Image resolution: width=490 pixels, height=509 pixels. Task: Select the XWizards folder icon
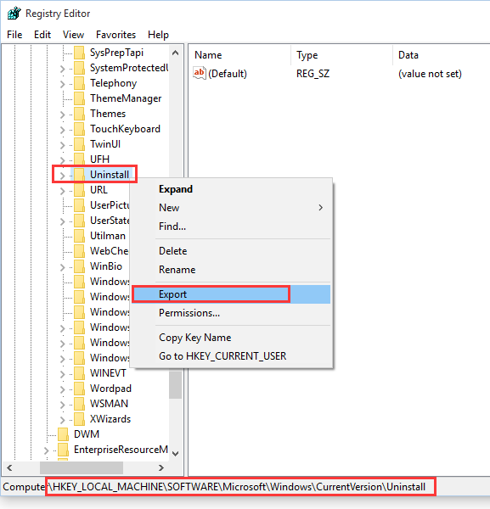click(x=79, y=419)
